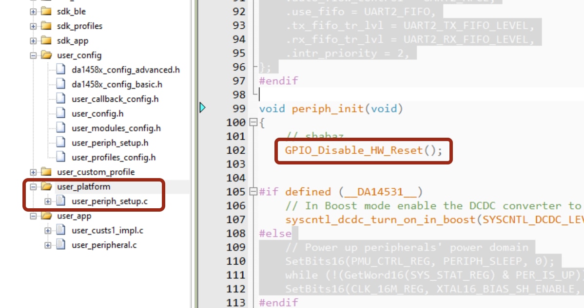Expand user_custs1_impl.c node

[48, 230]
